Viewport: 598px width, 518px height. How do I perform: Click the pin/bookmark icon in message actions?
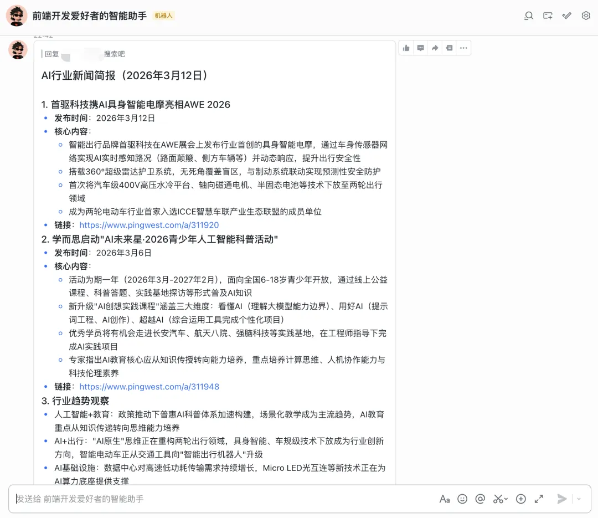(449, 48)
